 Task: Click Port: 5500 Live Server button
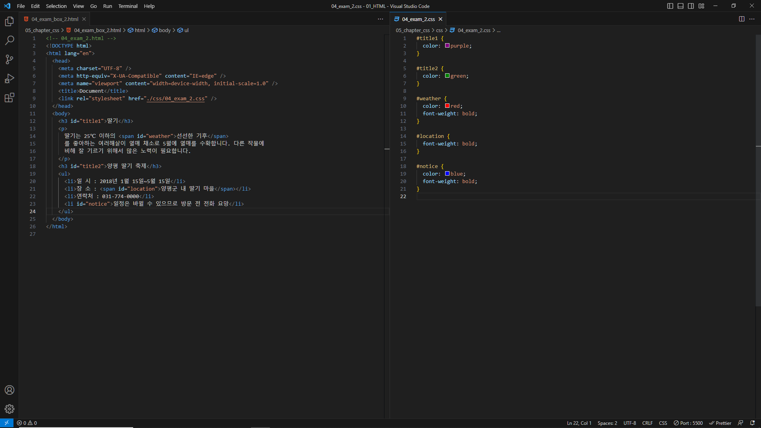(x=688, y=423)
